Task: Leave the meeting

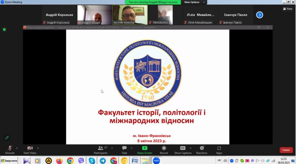Action: coord(286,150)
